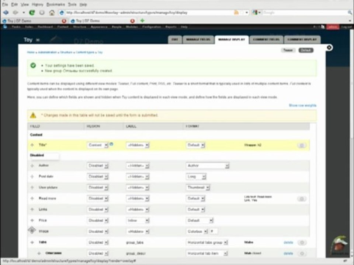354x265 pixels.
Task: Click the drag handle of the Title row
Action: [32, 145]
